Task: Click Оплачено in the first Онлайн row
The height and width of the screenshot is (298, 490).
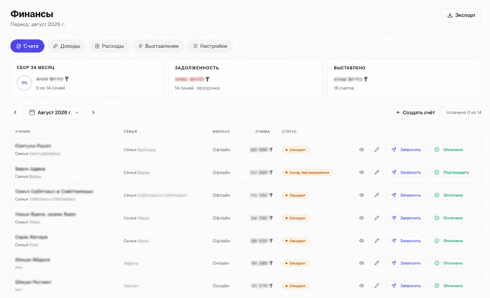Action: point(449,263)
